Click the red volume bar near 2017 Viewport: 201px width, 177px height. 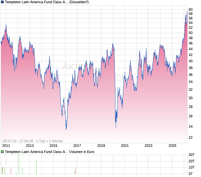pyautogui.click(x=75, y=171)
